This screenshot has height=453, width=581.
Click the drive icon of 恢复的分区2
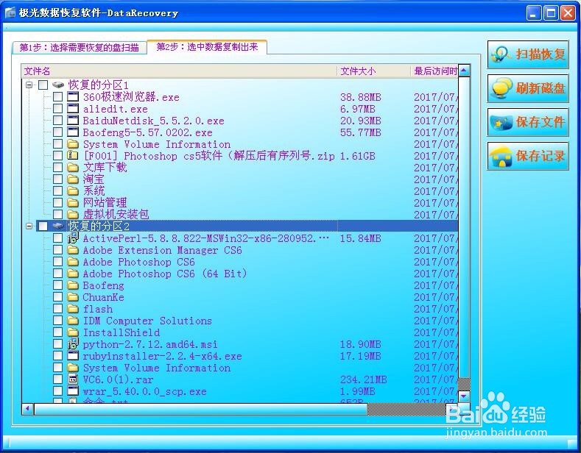tap(58, 226)
